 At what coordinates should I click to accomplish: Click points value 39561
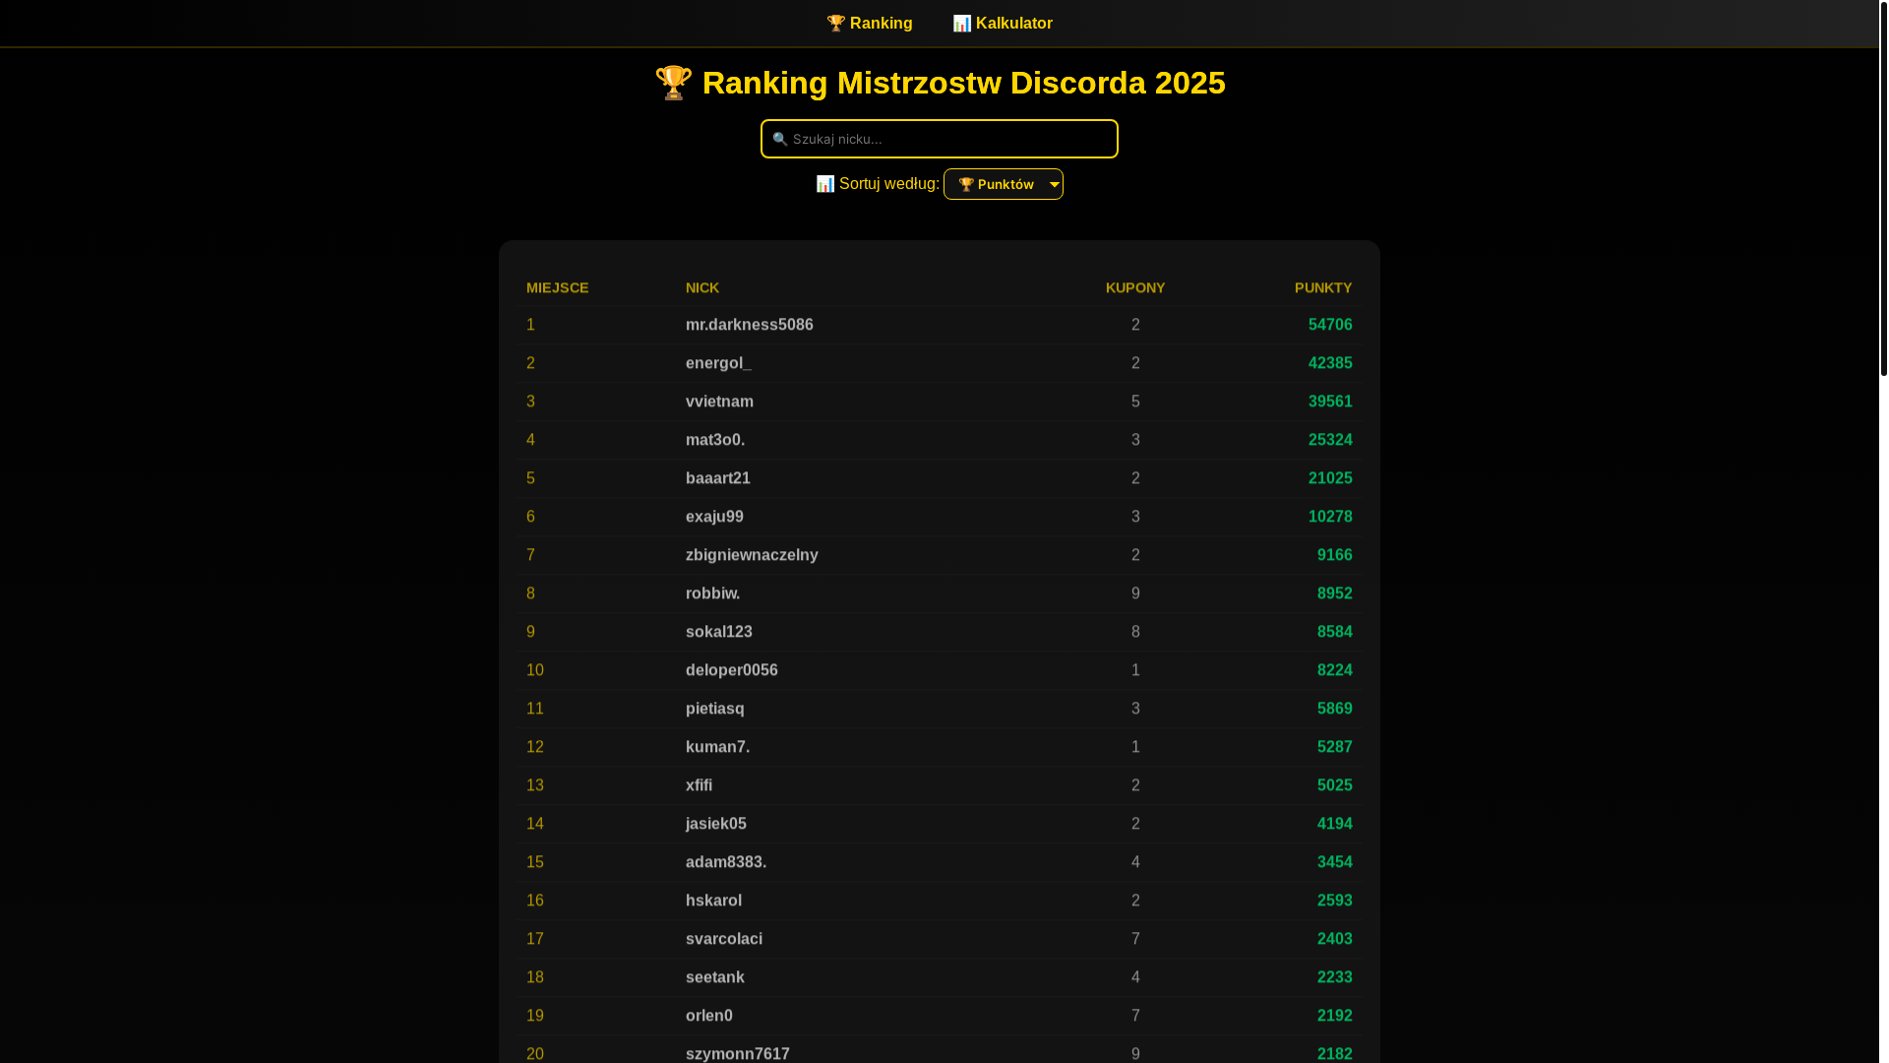point(1330,402)
